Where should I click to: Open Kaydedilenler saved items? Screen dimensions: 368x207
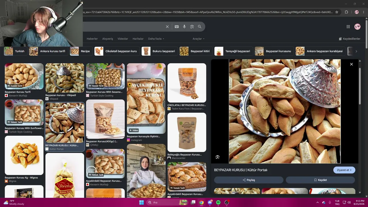pos(350,39)
